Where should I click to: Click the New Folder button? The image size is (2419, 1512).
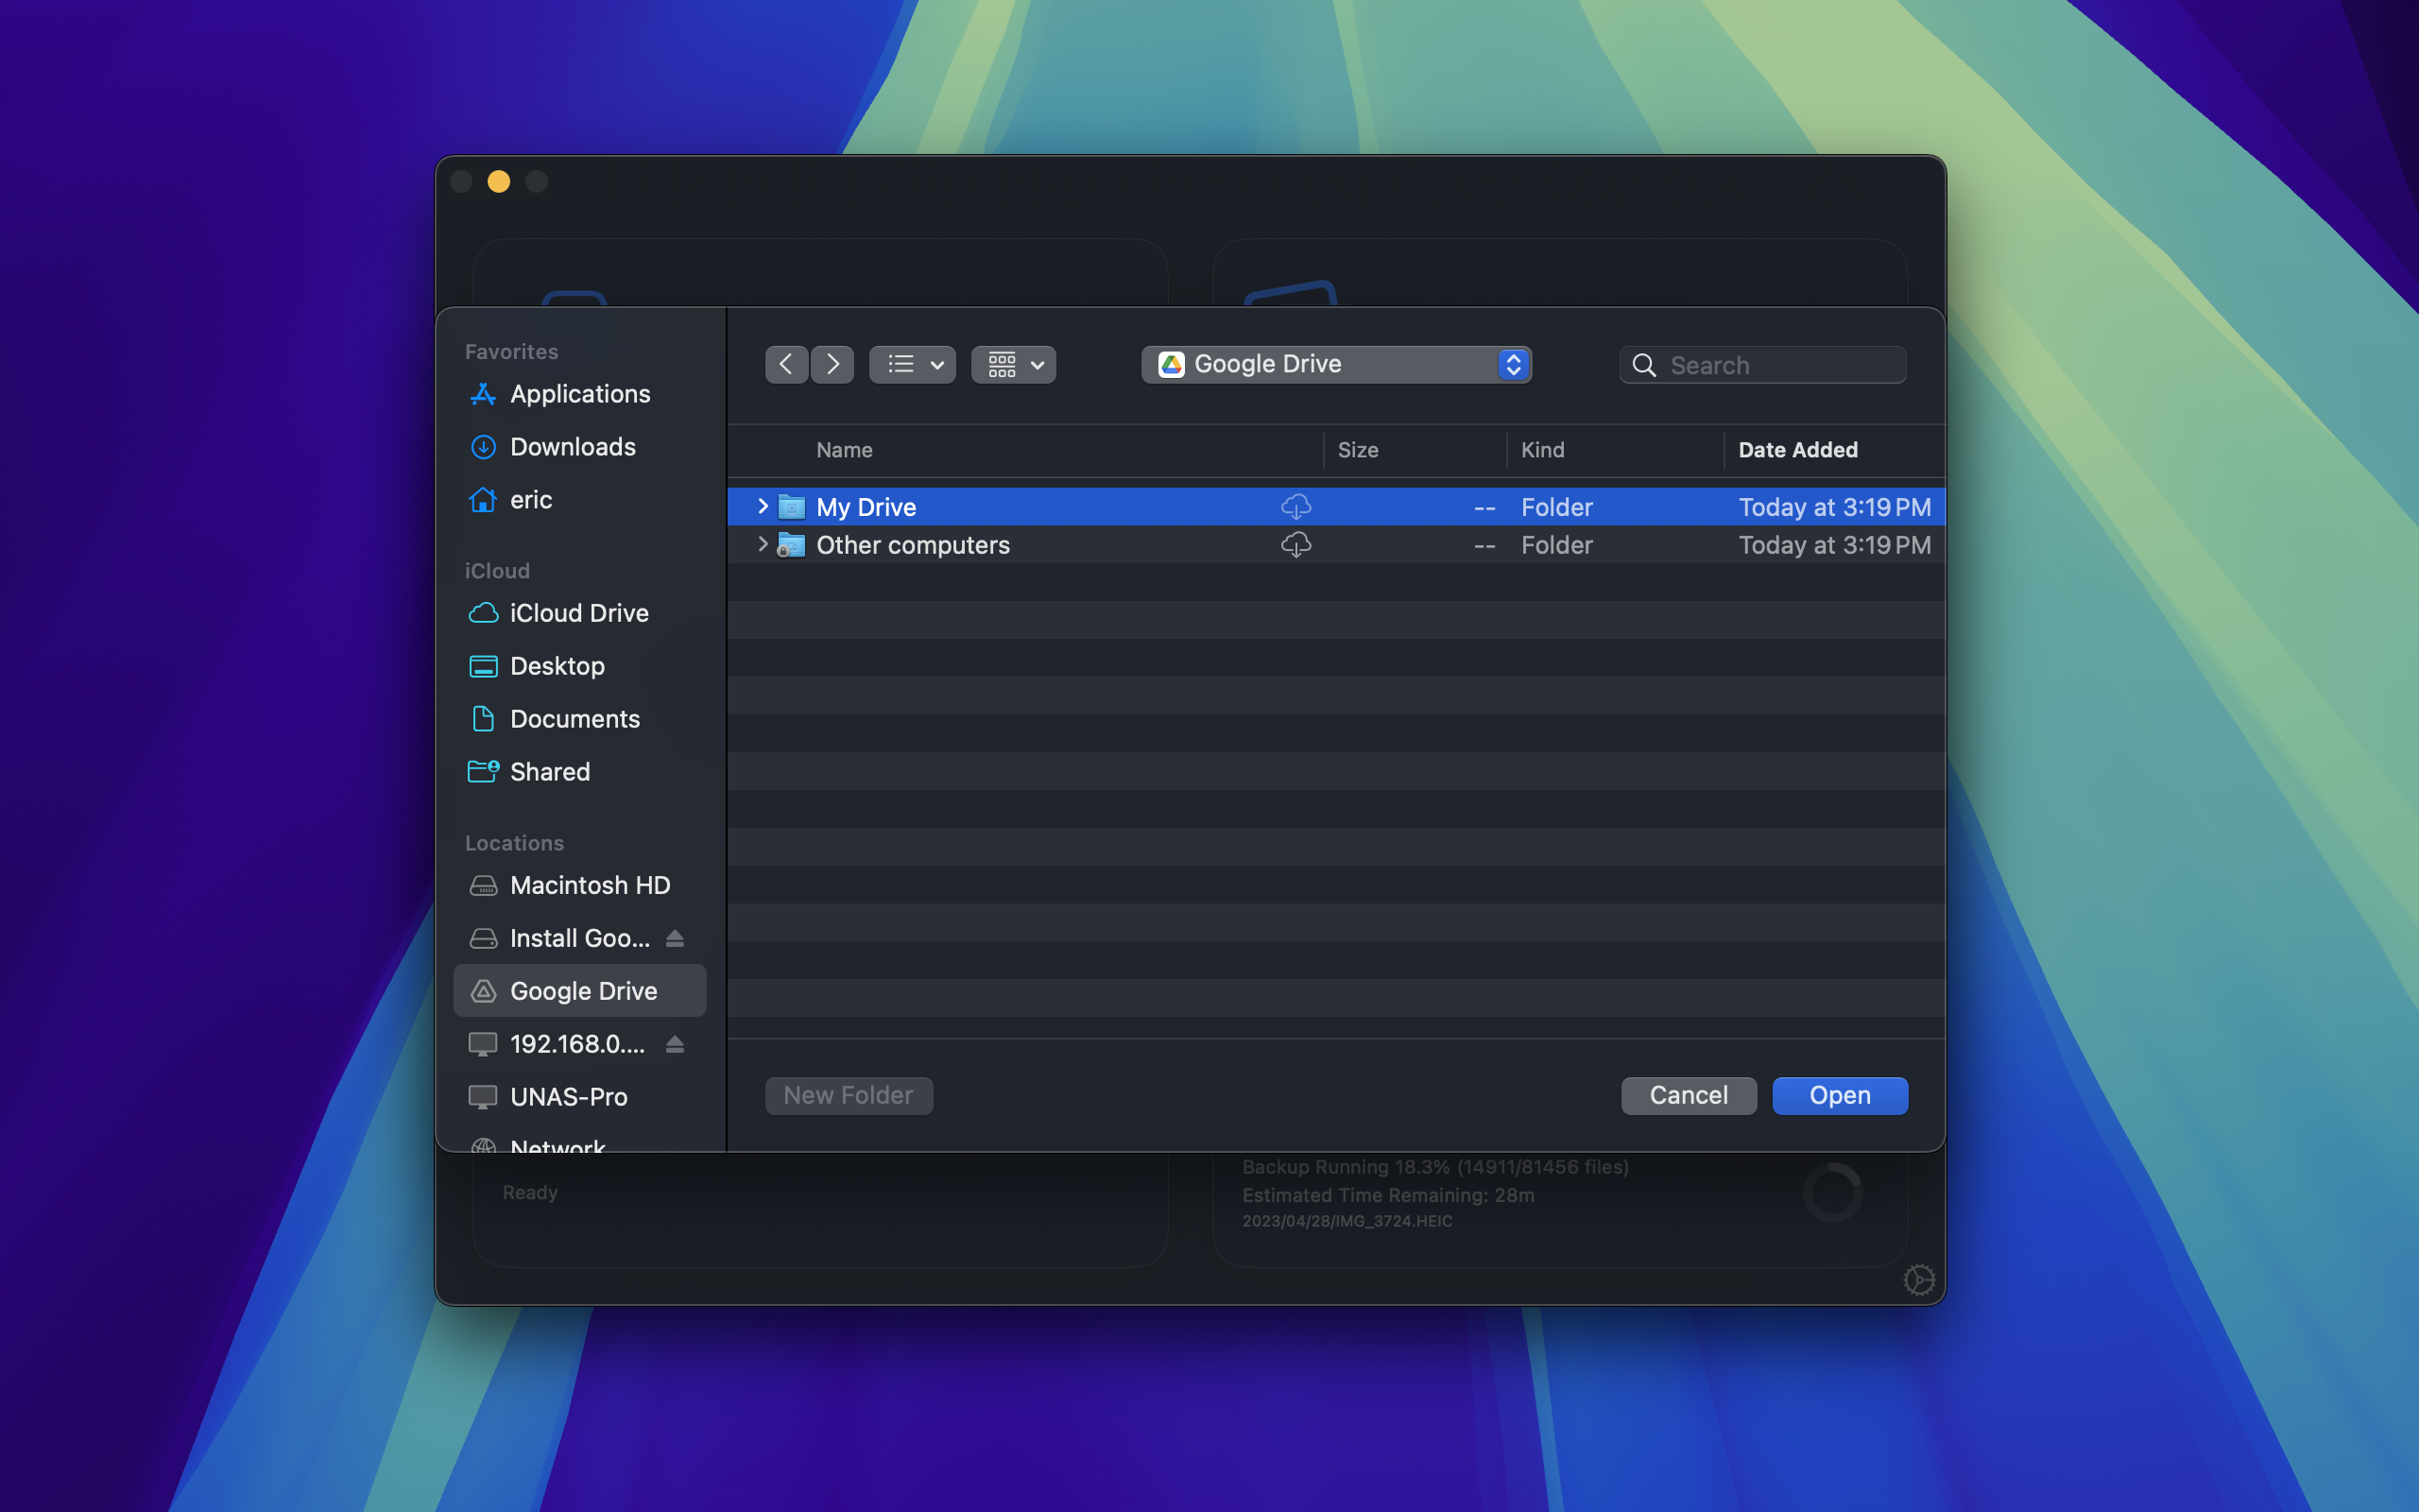849,1096
